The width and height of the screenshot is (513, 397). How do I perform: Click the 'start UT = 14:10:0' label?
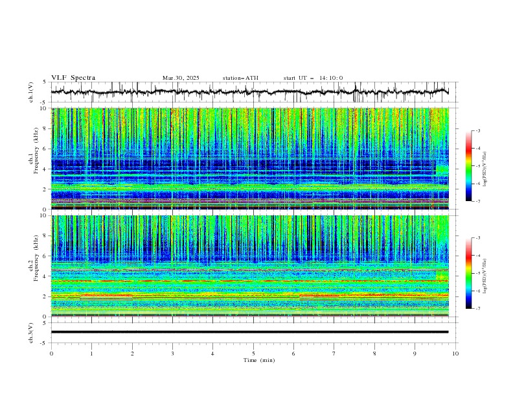(x=313, y=78)
